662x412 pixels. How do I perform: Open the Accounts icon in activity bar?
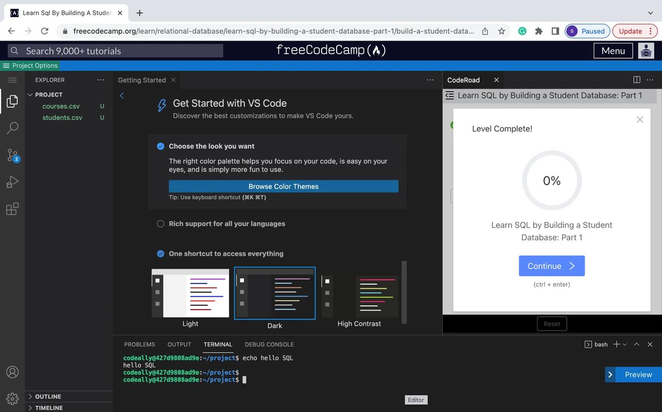pyautogui.click(x=12, y=372)
